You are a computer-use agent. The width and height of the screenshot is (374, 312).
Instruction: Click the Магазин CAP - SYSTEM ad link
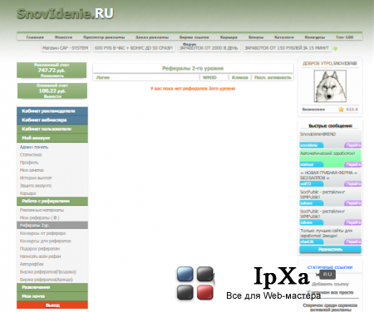pyautogui.click(x=65, y=48)
